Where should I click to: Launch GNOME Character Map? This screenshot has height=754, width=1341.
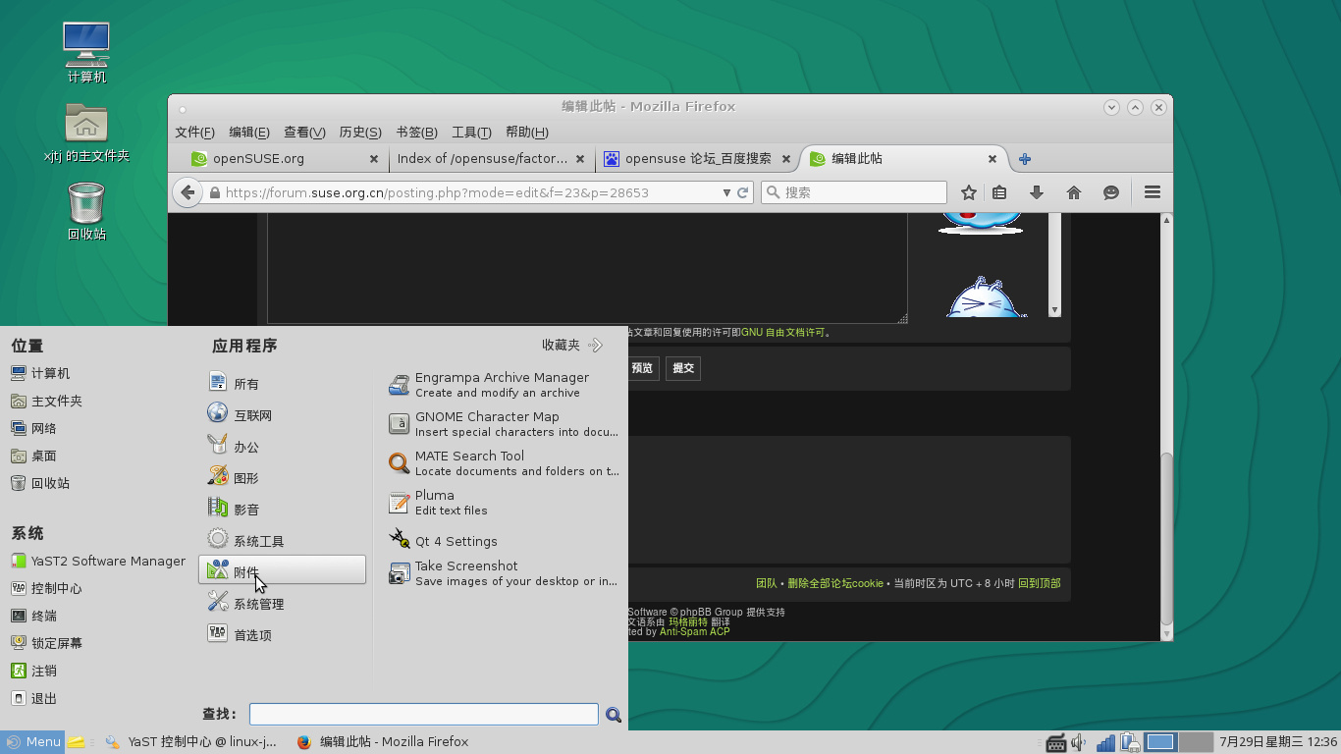tap(504, 424)
